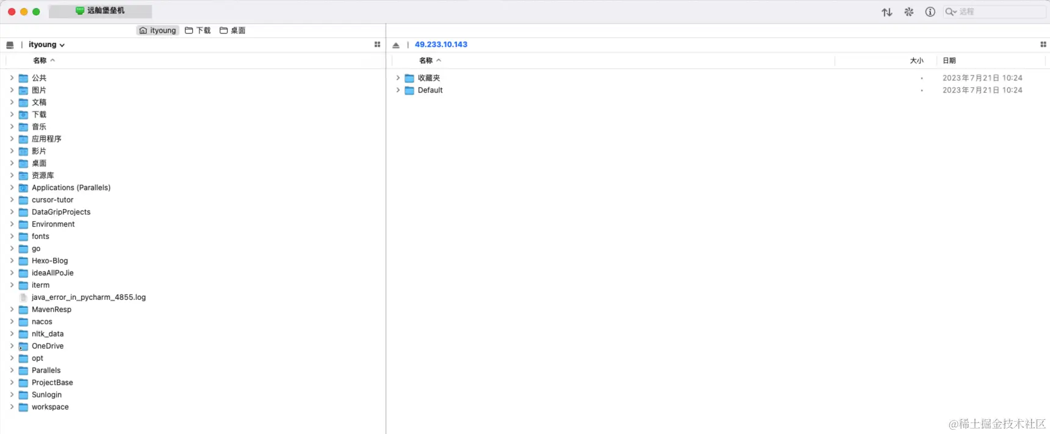Expand the Default remote folder
The width and height of the screenshot is (1050, 434).
[x=398, y=90]
